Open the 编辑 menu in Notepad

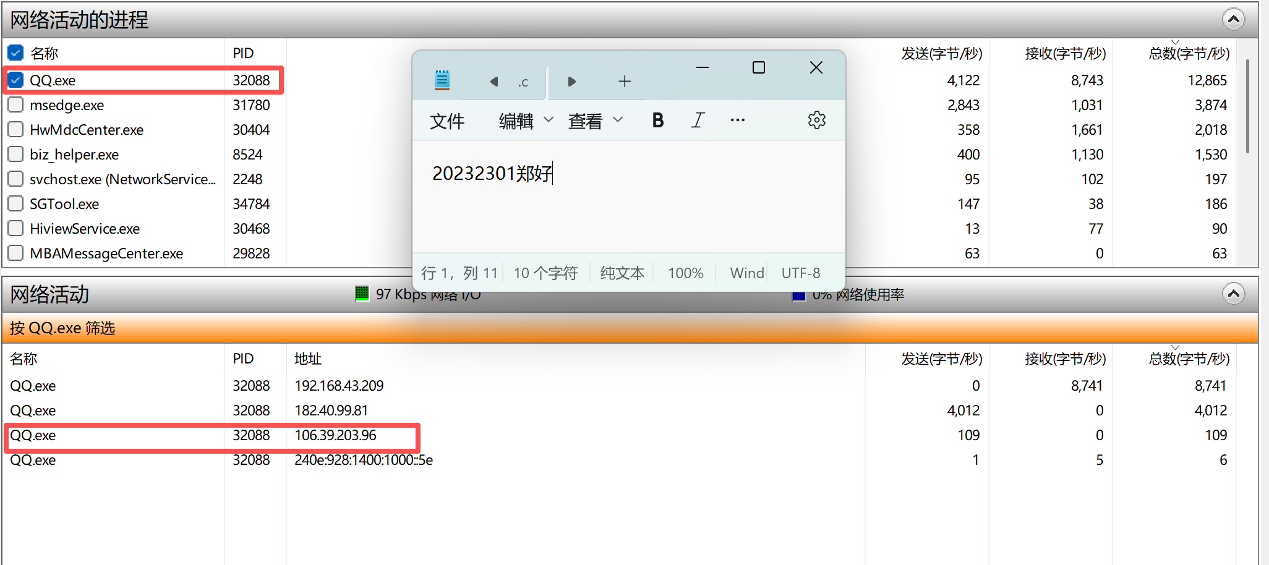[x=526, y=121]
